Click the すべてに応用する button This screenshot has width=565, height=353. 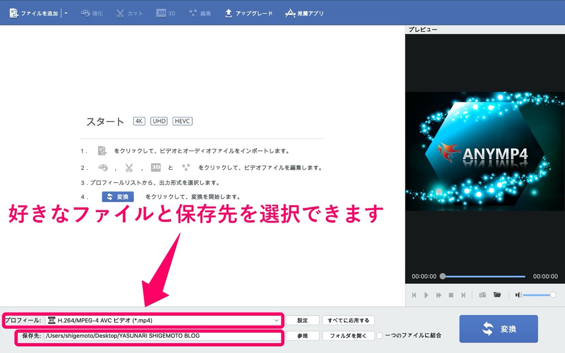point(349,321)
